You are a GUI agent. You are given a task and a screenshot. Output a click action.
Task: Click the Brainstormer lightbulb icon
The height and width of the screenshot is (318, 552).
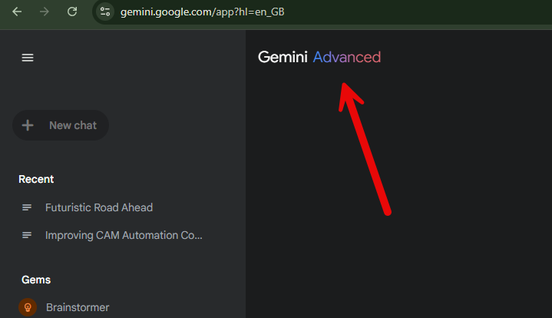click(28, 307)
